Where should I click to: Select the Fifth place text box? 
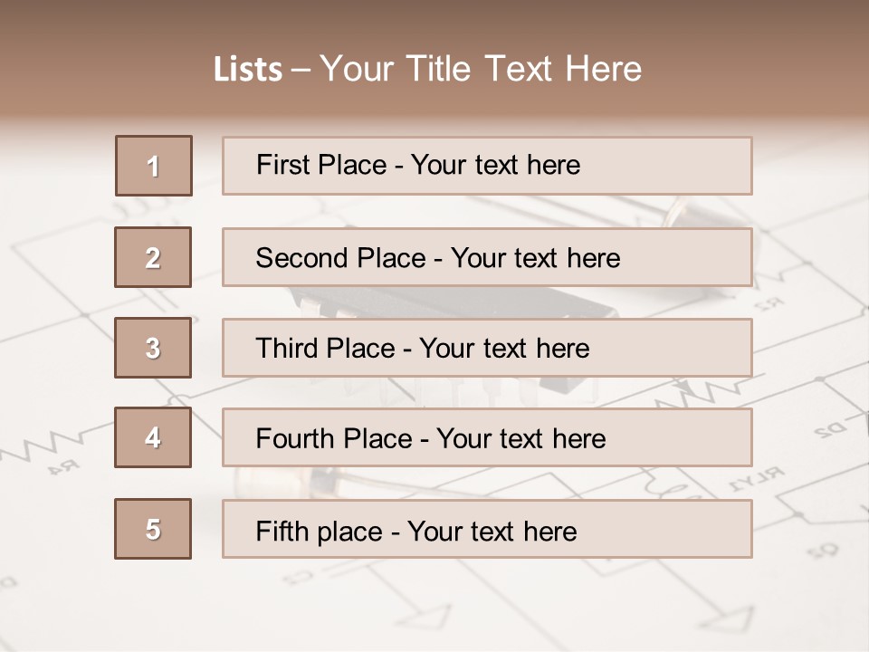point(487,529)
